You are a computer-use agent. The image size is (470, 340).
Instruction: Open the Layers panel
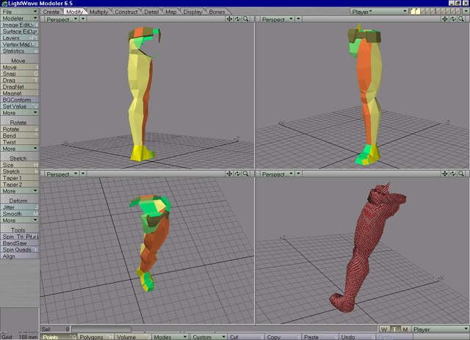20,37
